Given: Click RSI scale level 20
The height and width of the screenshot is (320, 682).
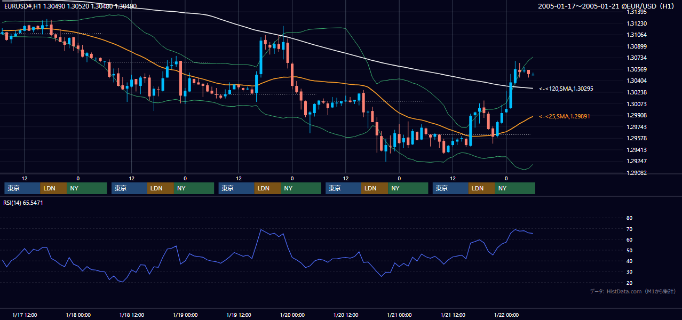Looking at the screenshot, I should click(x=629, y=283).
